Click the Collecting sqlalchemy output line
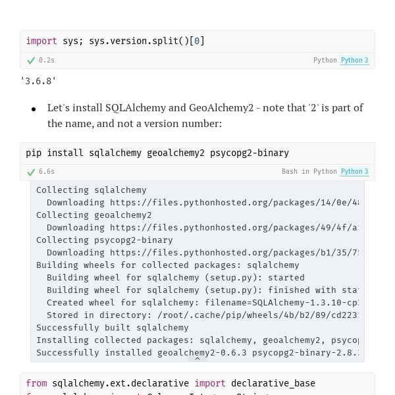 point(92,190)
